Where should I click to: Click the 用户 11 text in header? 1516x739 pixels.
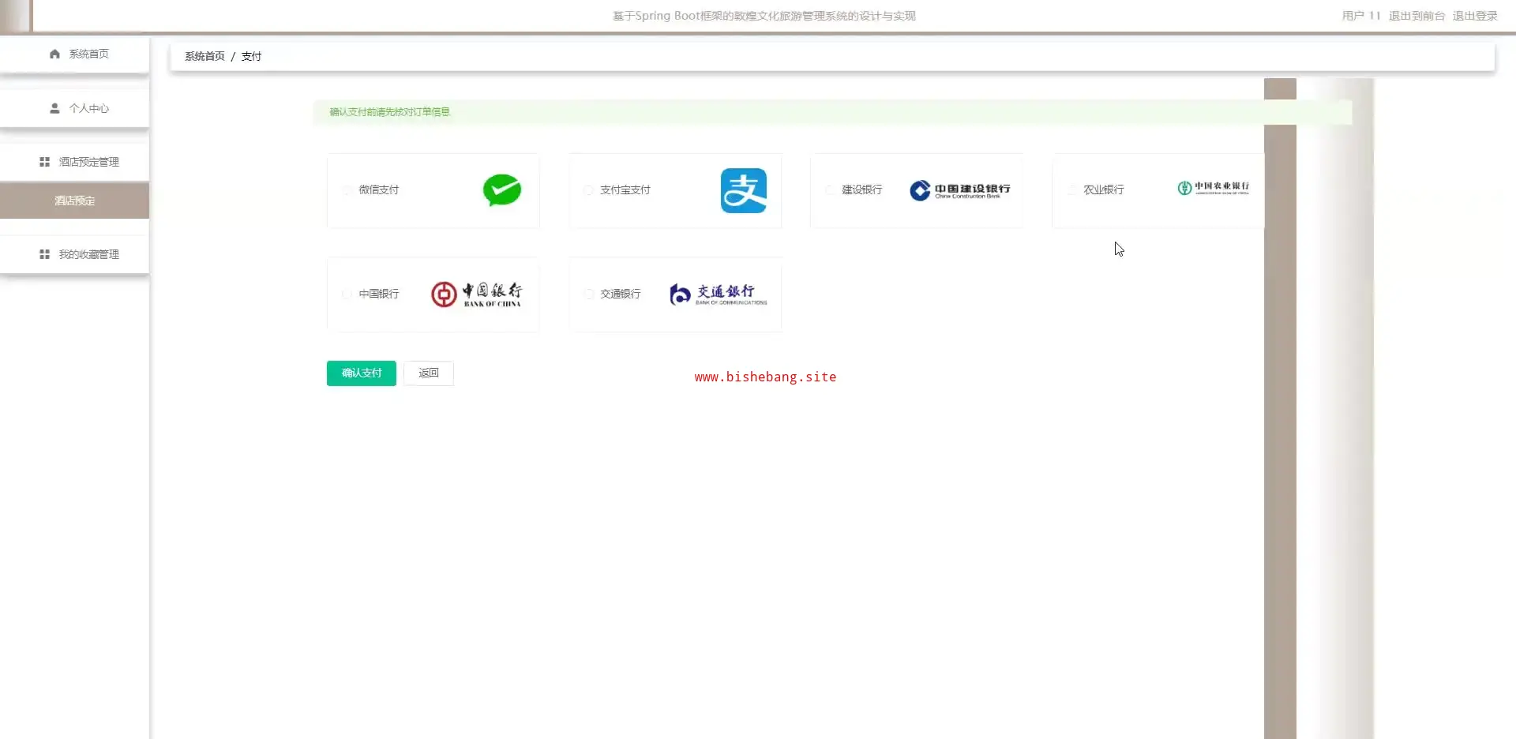[1361, 16]
